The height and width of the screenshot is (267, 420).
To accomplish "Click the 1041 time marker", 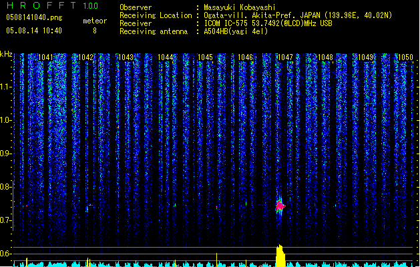I will pos(46,57).
